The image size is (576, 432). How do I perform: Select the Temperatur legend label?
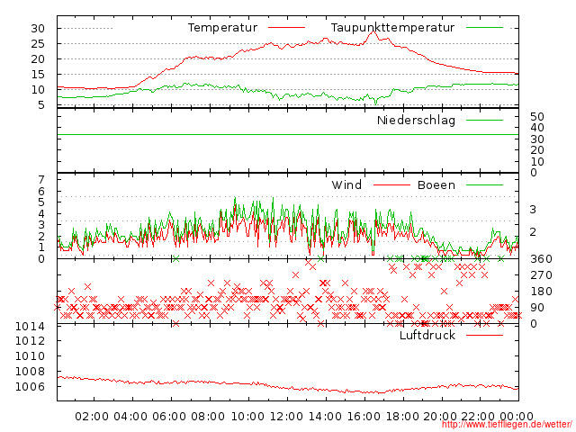pyautogui.click(x=222, y=28)
